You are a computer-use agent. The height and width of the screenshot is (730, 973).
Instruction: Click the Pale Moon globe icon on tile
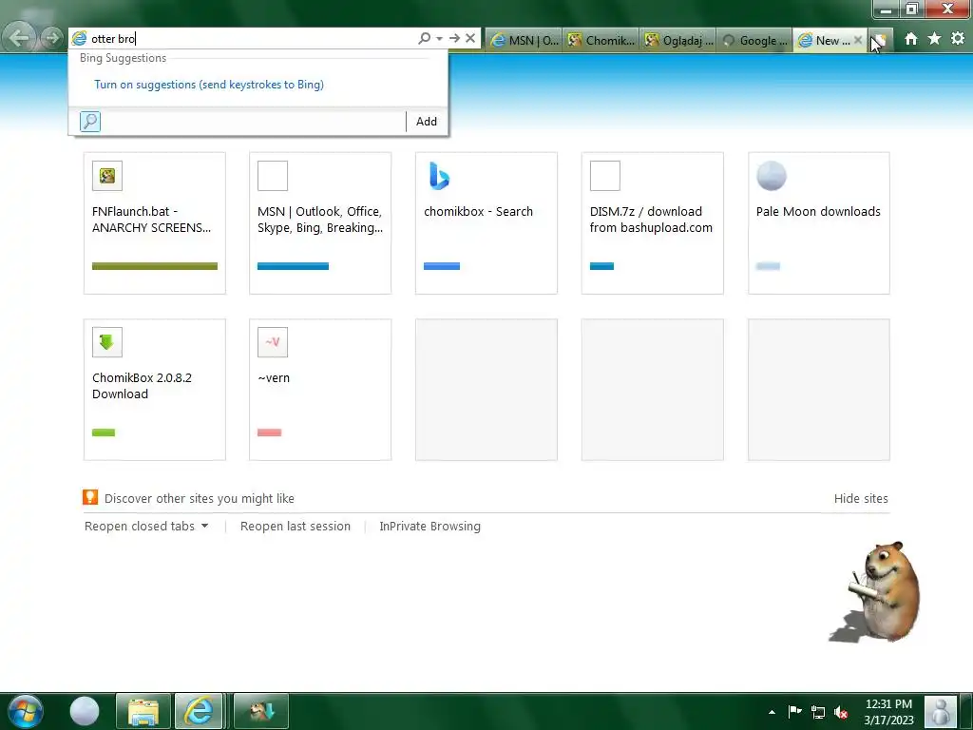[772, 176]
